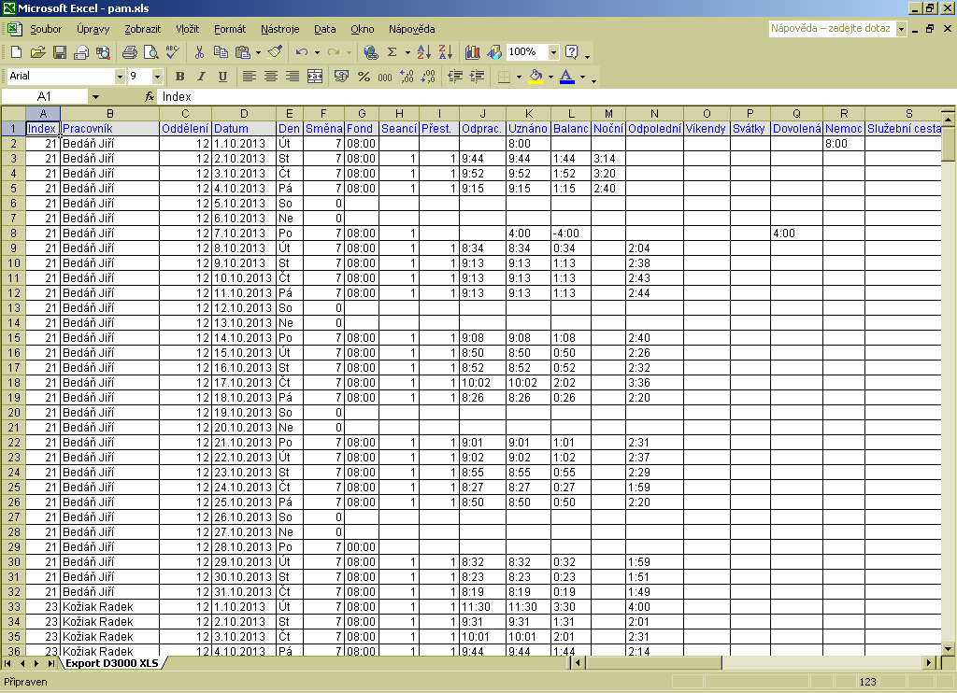Open the font name Arial dropdown
The image size is (957, 693).
pyautogui.click(x=120, y=77)
